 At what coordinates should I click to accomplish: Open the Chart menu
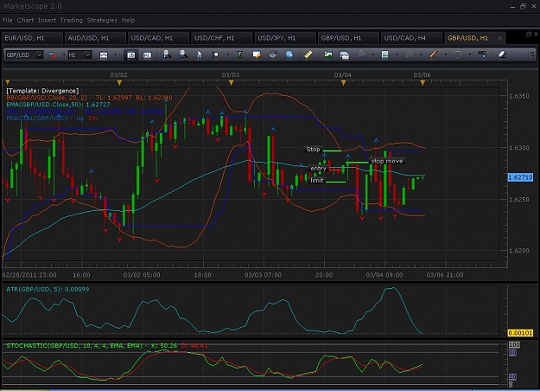[x=25, y=20]
